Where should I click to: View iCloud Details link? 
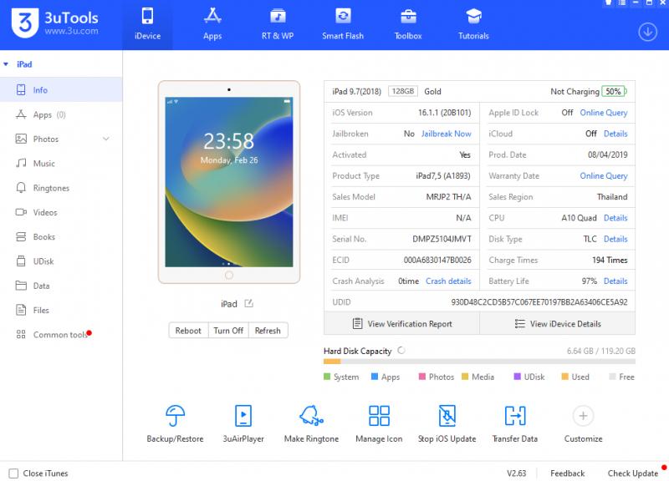tap(615, 134)
